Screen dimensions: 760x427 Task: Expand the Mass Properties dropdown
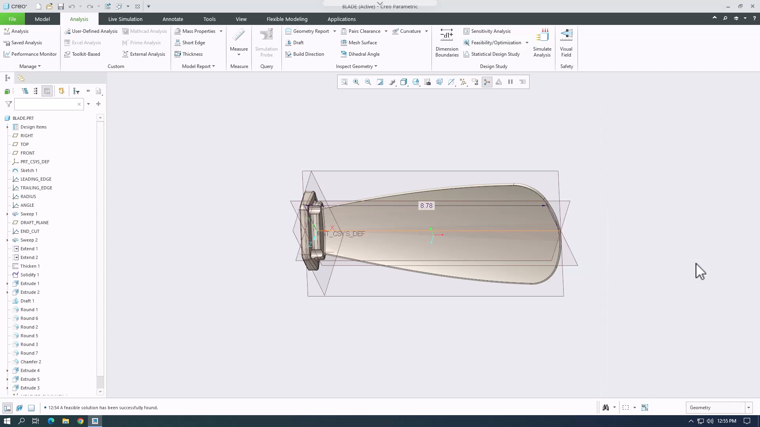(x=220, y=31)
